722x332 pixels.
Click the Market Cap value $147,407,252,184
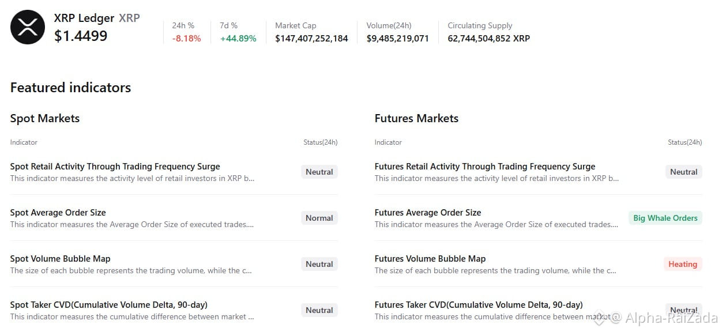pyautogui.click(x=311, y=39)
